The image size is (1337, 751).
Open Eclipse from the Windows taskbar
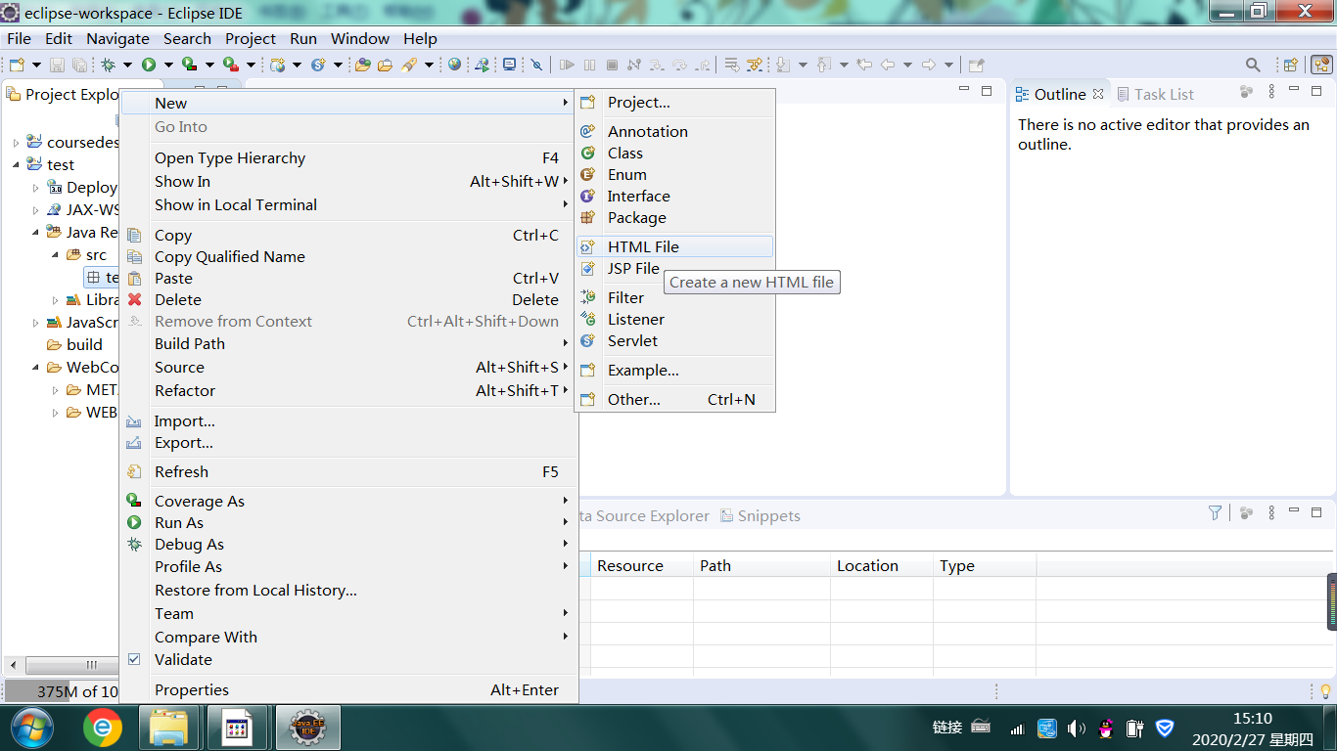[307, 728]
